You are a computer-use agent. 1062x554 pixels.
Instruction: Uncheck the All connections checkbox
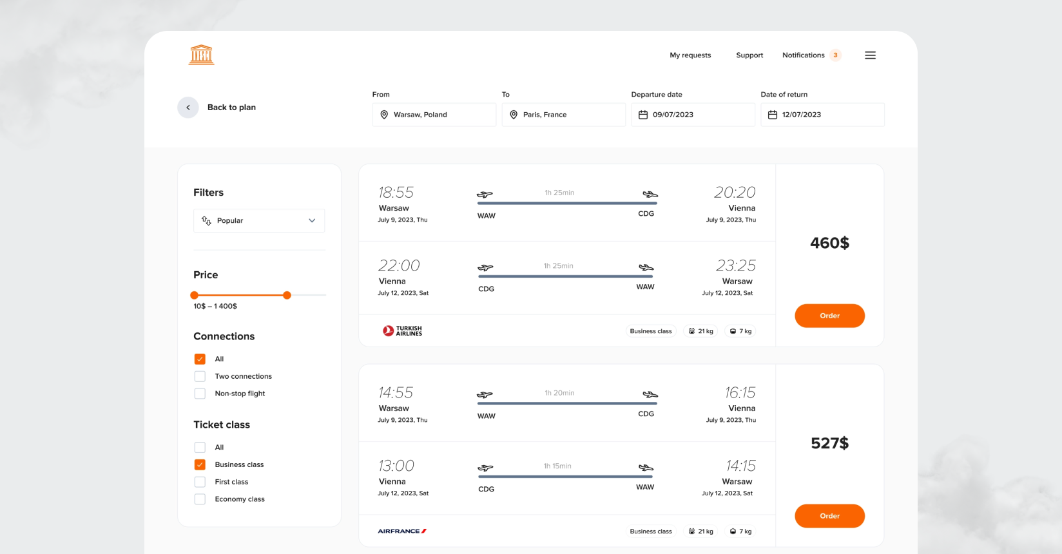coord(200,359)
